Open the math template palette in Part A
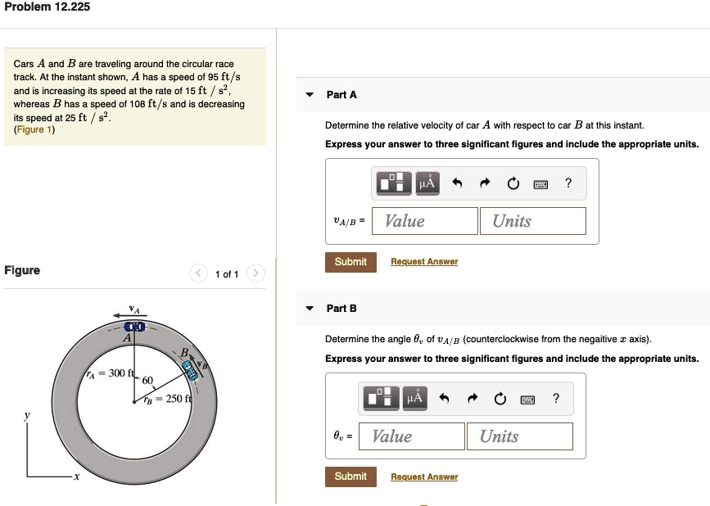Screen dimensions: 710x506 (394, 183)
